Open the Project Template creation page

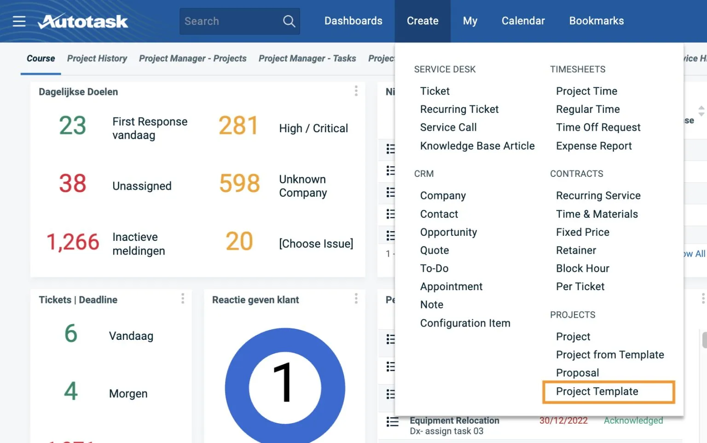coord(597,391)
